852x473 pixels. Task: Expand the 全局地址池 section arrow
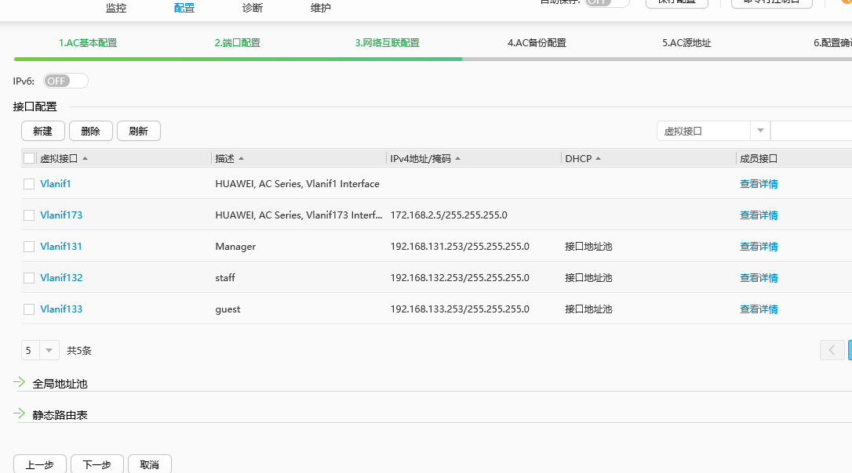[x=19, y=383]
